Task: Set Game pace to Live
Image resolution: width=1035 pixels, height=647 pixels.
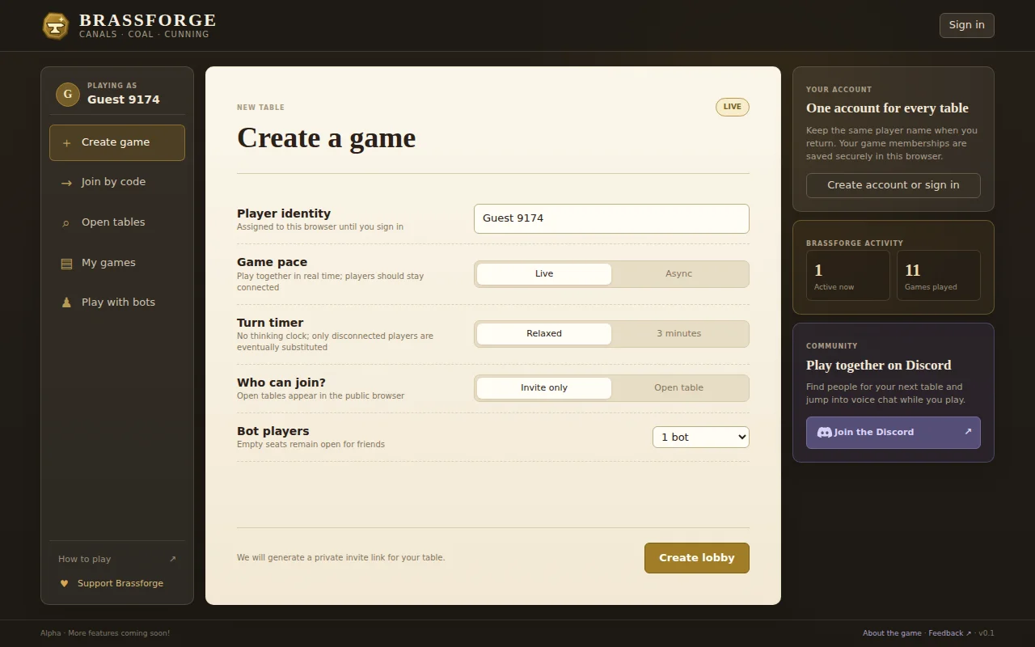Action: tap(544, 274)
